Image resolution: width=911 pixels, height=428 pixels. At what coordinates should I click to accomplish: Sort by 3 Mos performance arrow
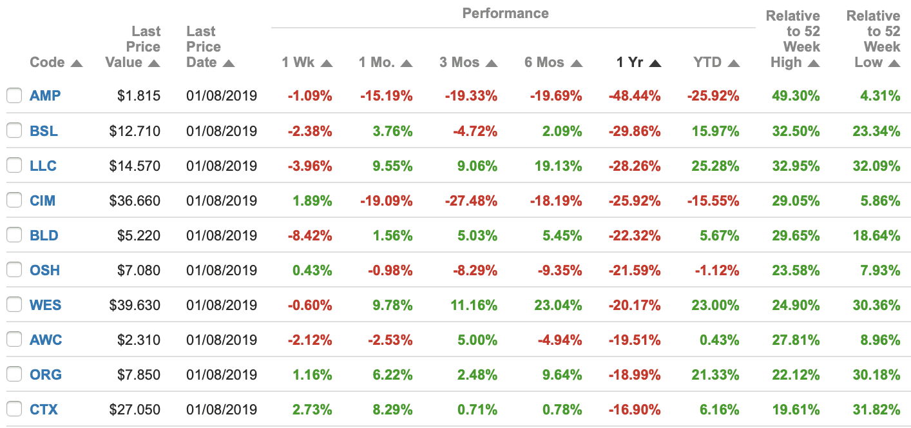click(x=492, y=63)
